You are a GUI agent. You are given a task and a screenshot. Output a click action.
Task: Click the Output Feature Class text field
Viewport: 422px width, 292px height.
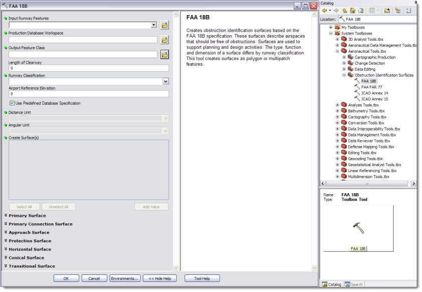[x=83, y=54]
